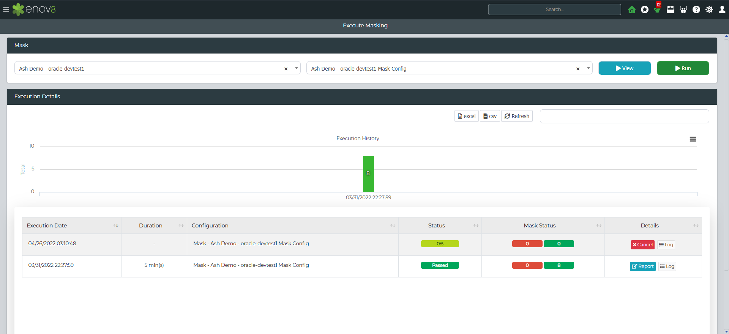Sort by Configuration column
This screenshot has height=334, width=729.
[x=293, y=225]
